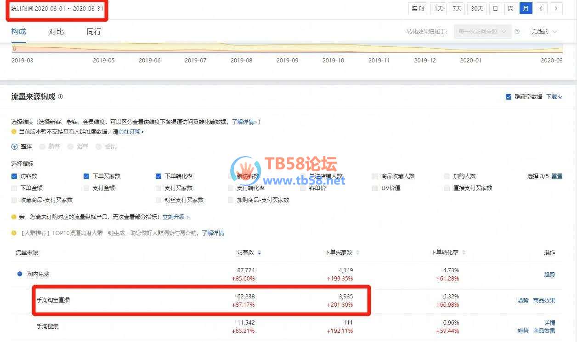Image resolution: width=577 pixels, height=342 pixels.
Task: Uncheck the 下单买家数 metric checkbox
Action: point(86,176)
